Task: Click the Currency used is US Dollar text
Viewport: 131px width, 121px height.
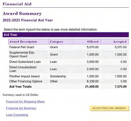Action: point(21,95)
